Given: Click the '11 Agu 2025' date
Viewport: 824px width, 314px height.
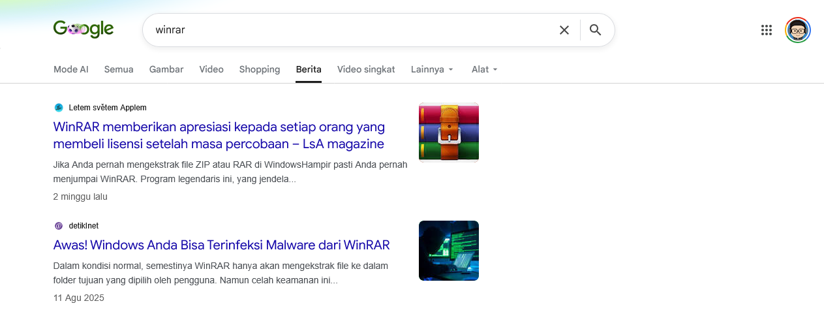Looking at the screenshot, I should click(x=79, y=298).
